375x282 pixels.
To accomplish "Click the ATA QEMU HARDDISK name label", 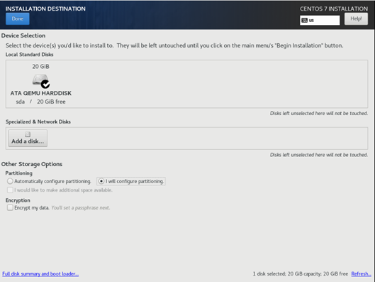I will (41, 93).
